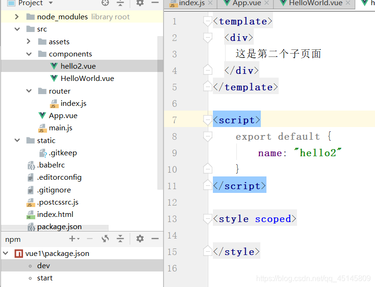Click HTML icon next to index.html
375x287 pixels.
pos(31,215)
